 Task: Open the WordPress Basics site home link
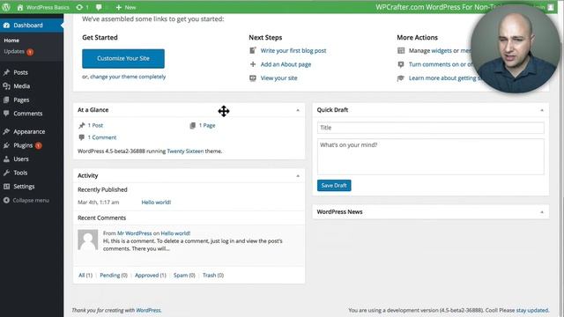[43, 7]
